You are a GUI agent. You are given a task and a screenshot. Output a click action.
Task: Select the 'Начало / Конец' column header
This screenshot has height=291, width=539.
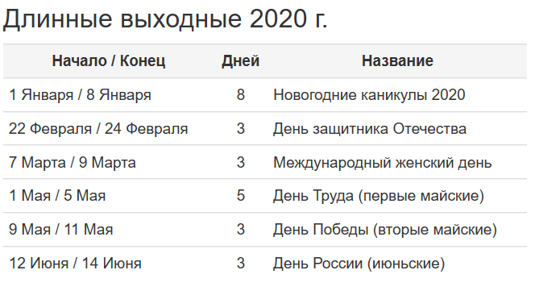(x=109, y=61)
